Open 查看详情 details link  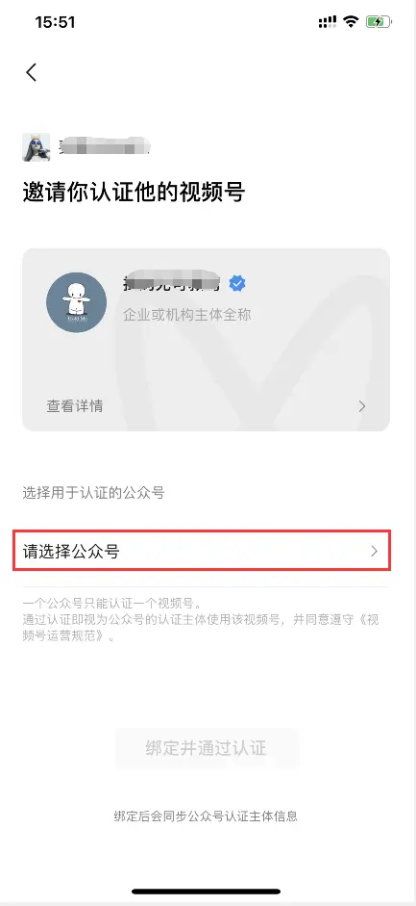(x=75, y=406)
